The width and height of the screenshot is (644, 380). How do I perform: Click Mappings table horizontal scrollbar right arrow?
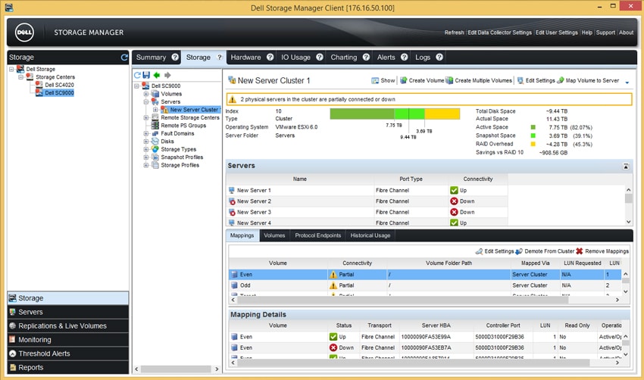point(617,300)
